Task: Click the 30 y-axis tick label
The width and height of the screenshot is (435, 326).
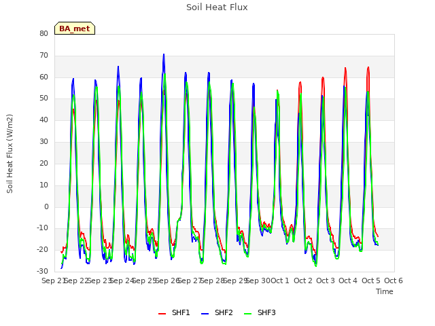Action: click(43, 142)
